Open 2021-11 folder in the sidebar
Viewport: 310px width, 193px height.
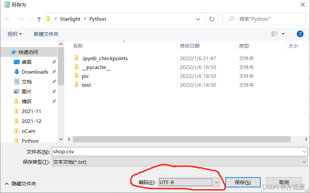coord(31,111)
